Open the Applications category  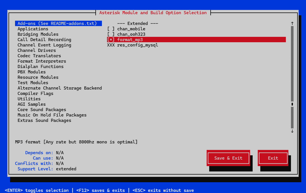33,29
